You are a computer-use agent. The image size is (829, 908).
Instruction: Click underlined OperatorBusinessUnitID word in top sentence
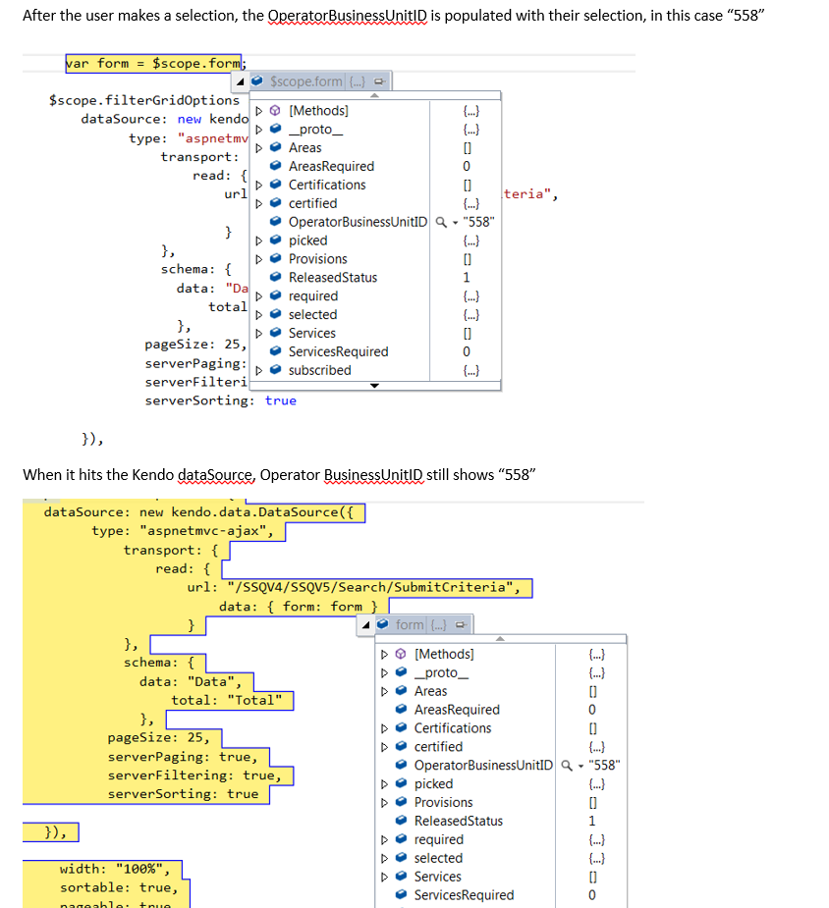point(347,16)
